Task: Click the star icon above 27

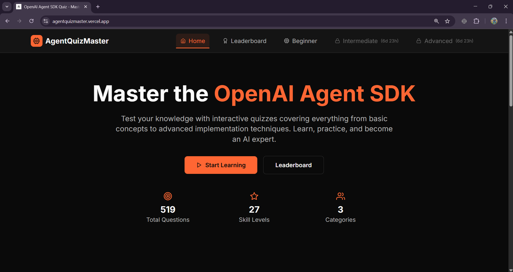Action: click(x=254, y=196)
